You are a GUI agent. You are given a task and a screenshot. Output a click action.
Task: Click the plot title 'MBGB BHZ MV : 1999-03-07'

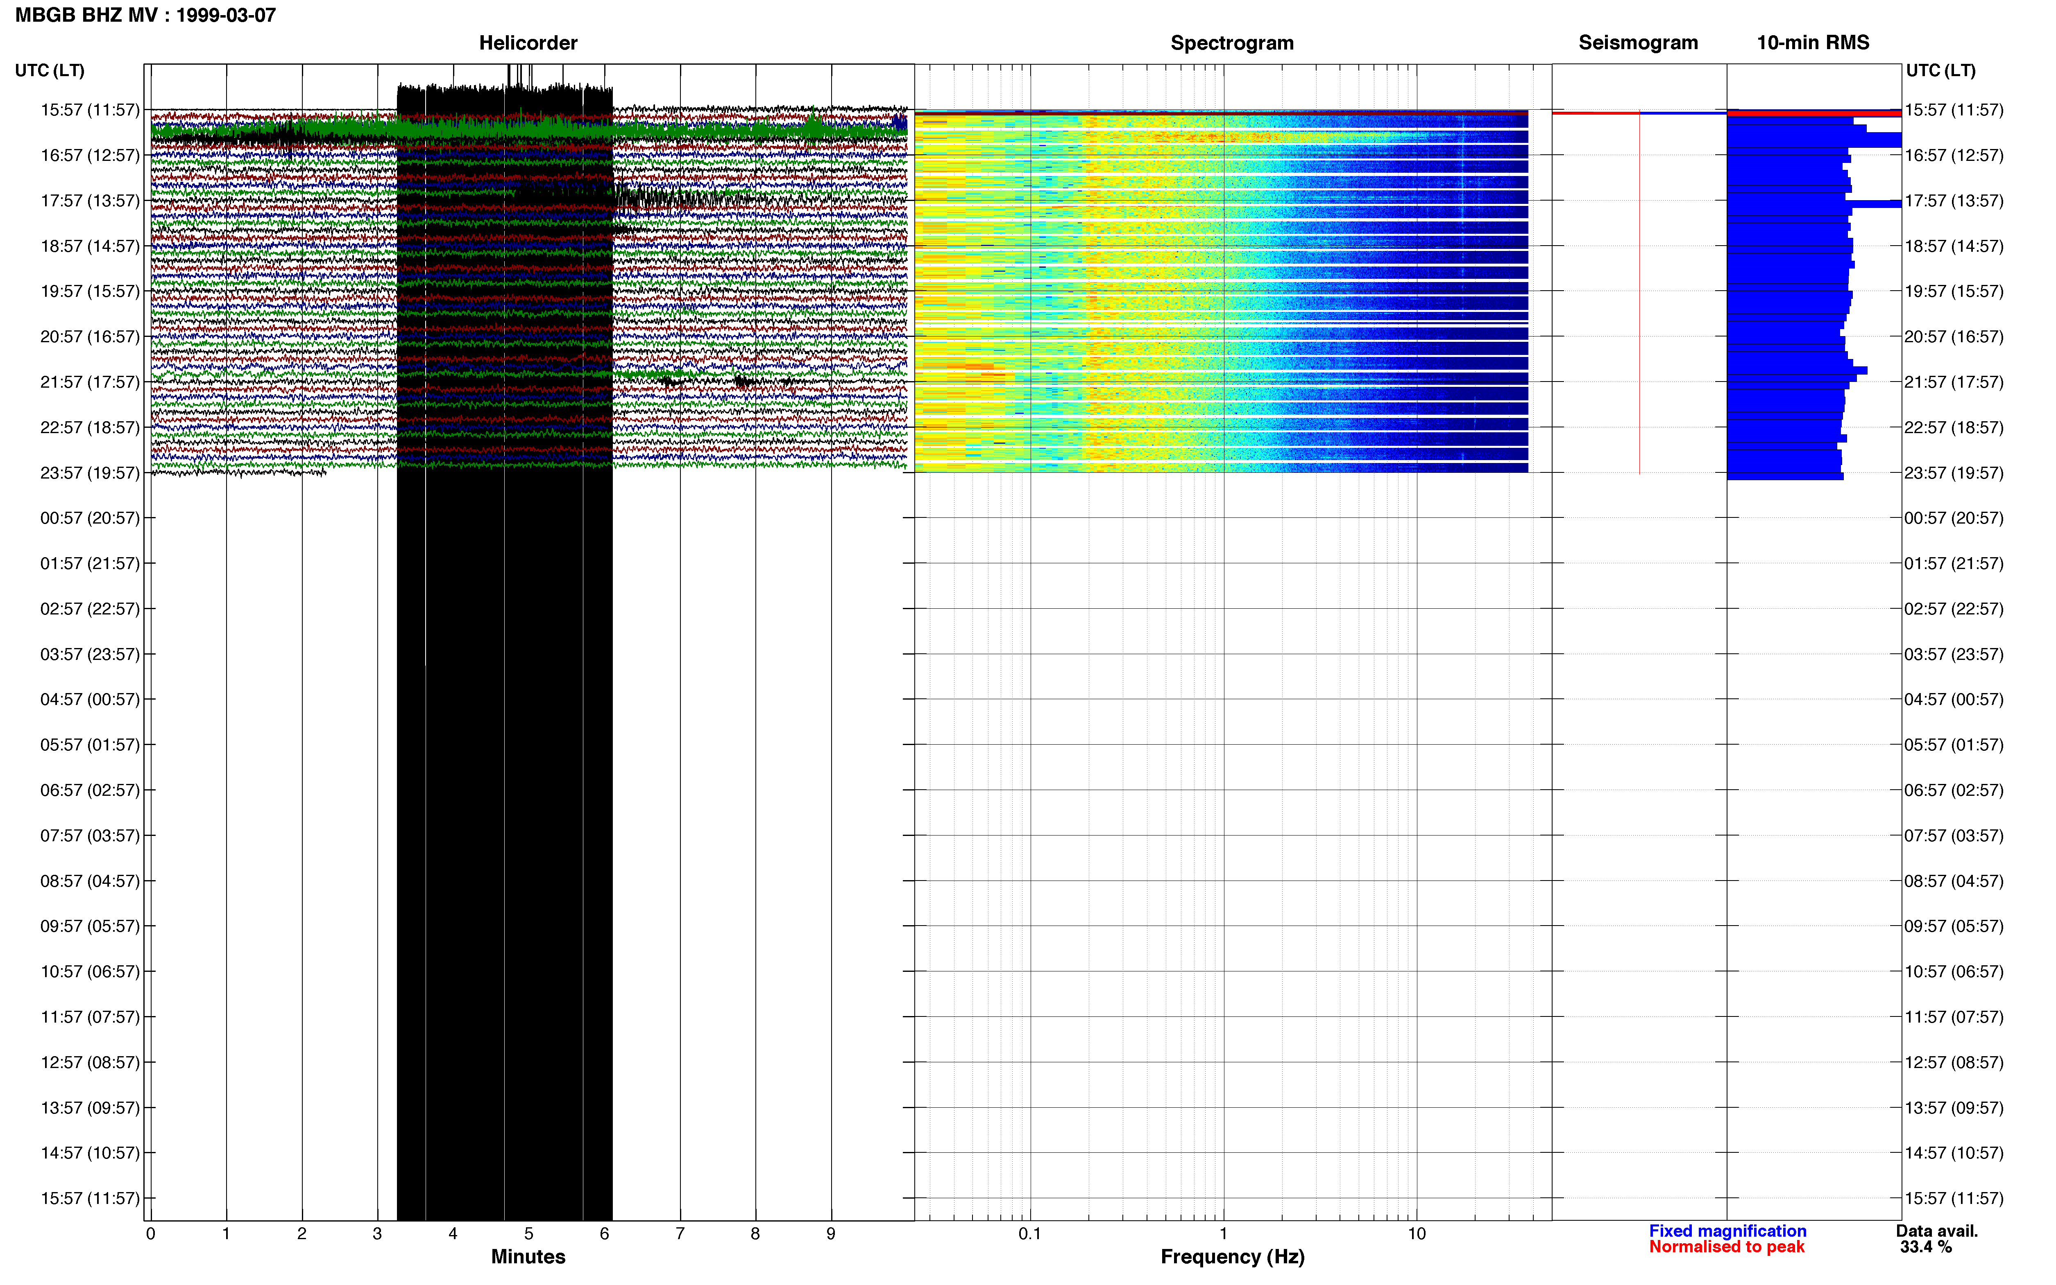pos(145,15)
